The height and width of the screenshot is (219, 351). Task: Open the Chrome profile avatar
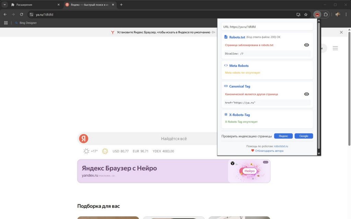[338, 14]
